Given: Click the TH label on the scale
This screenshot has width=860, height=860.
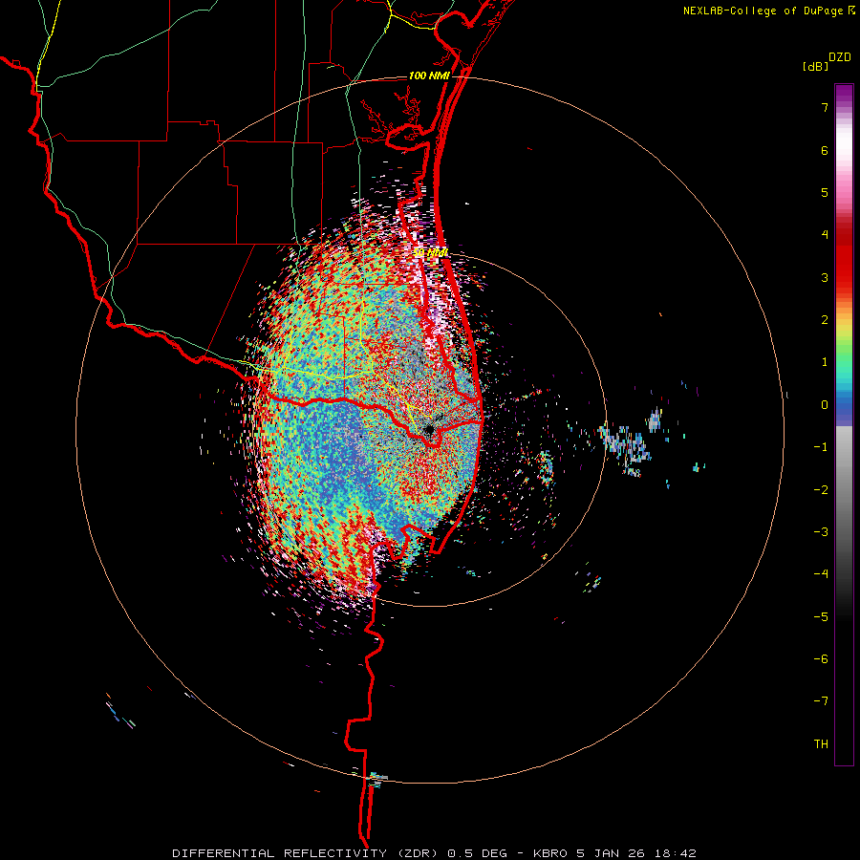Looking at the screenshot, I should tap(821, 744).
